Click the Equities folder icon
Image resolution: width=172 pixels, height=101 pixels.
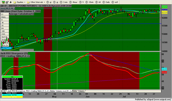(x=15, y=2)
